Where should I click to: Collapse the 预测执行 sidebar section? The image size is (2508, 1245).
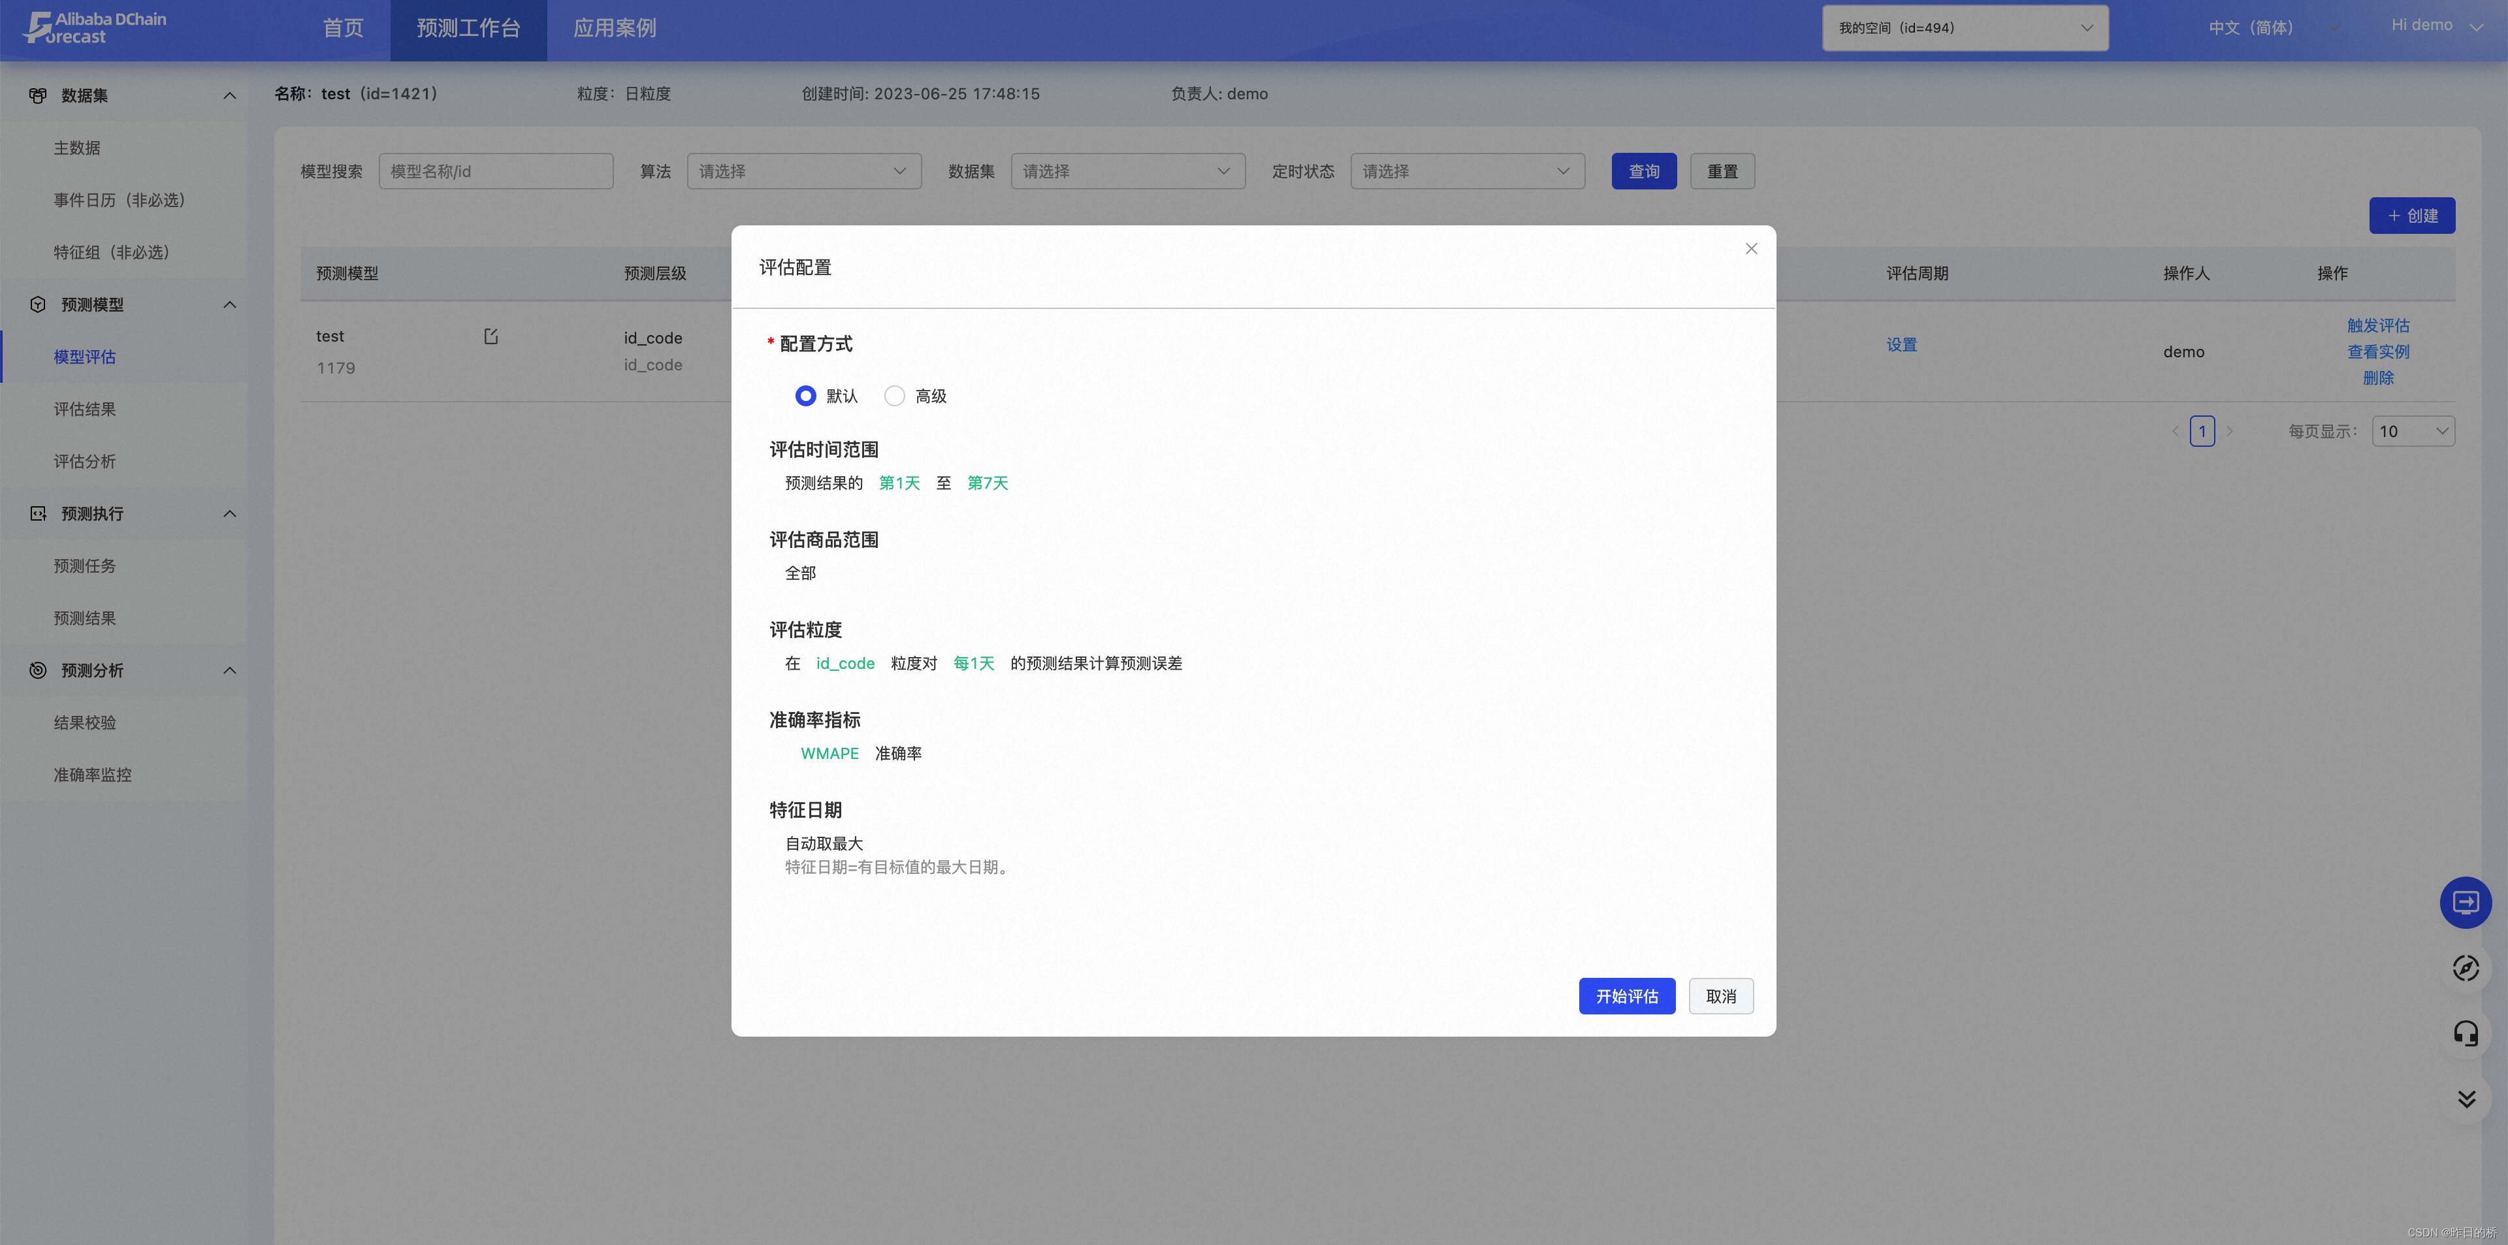click(230, 513)
